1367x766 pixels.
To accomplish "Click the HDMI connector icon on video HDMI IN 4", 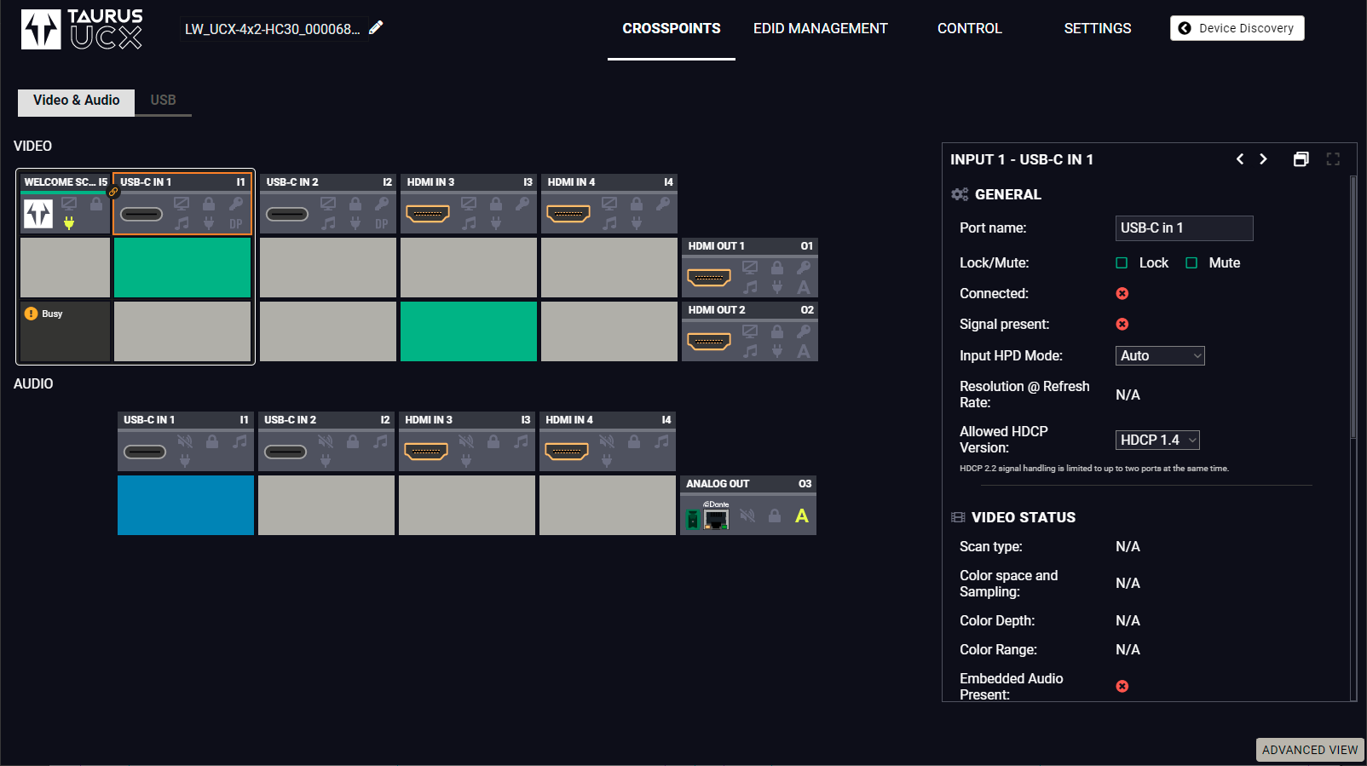I will click(568, 214).
